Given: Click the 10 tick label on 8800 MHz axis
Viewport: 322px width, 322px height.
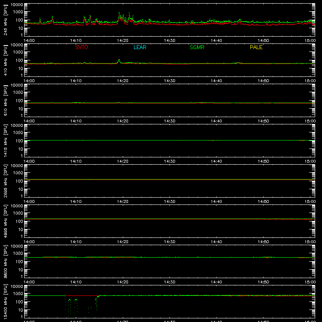Looking at the screenshot, I should point(21,270).
